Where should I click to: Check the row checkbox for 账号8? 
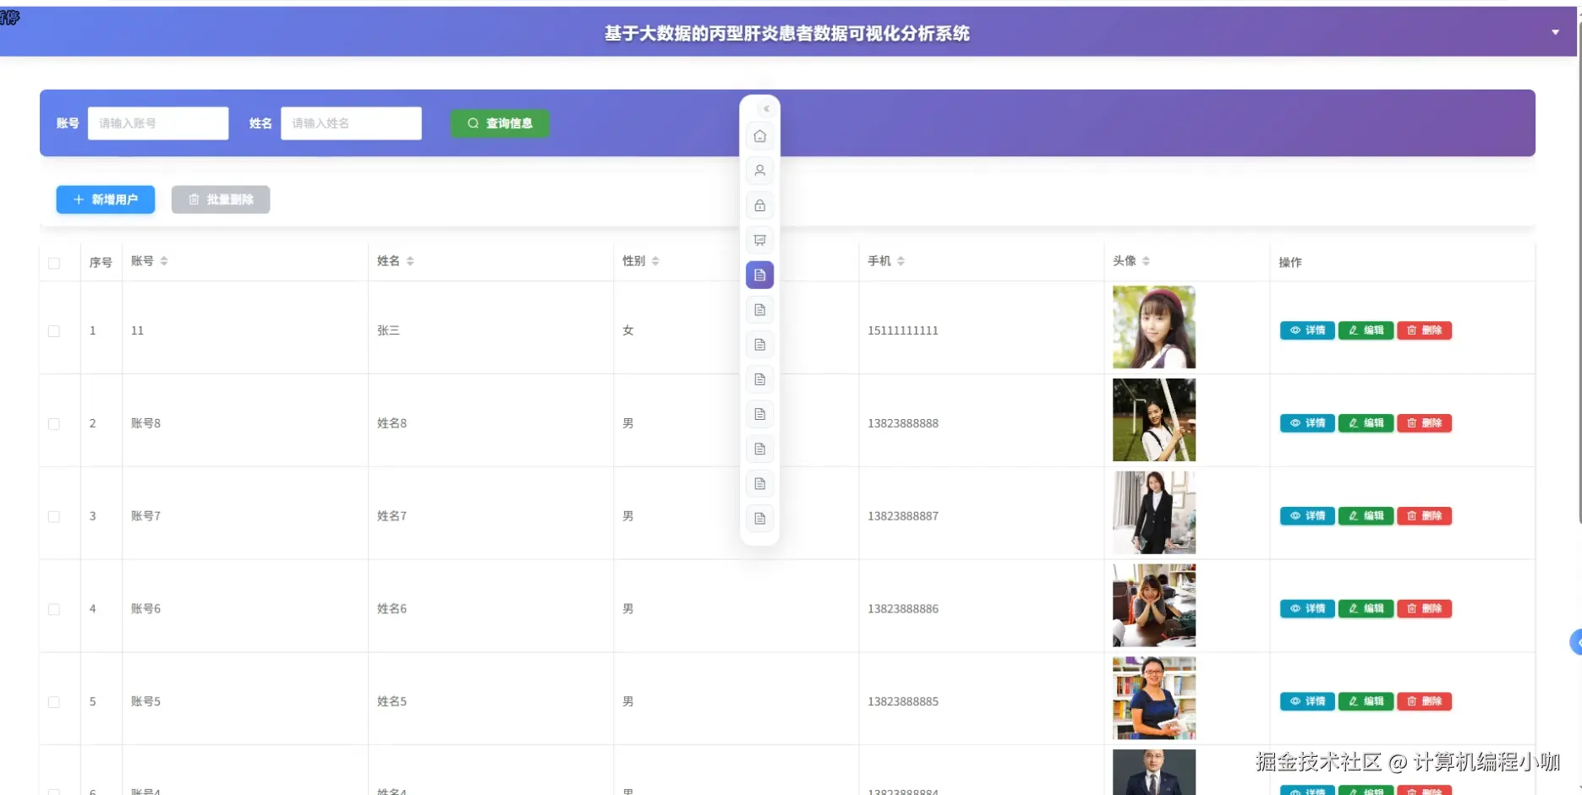coord(54,424)
